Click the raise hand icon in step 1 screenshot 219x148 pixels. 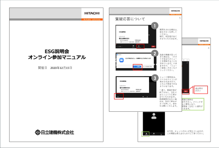[139, 46]
